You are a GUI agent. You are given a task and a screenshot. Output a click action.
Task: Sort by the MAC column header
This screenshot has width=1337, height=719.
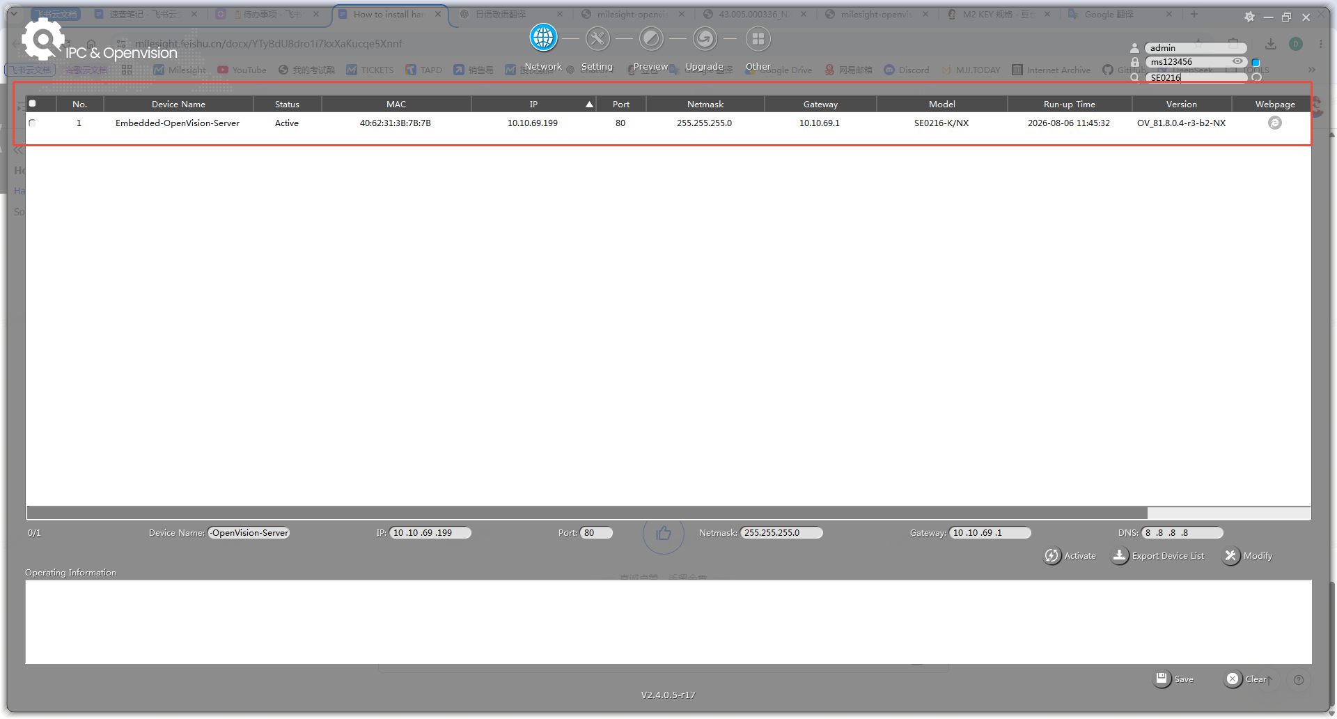pos(396,104)
